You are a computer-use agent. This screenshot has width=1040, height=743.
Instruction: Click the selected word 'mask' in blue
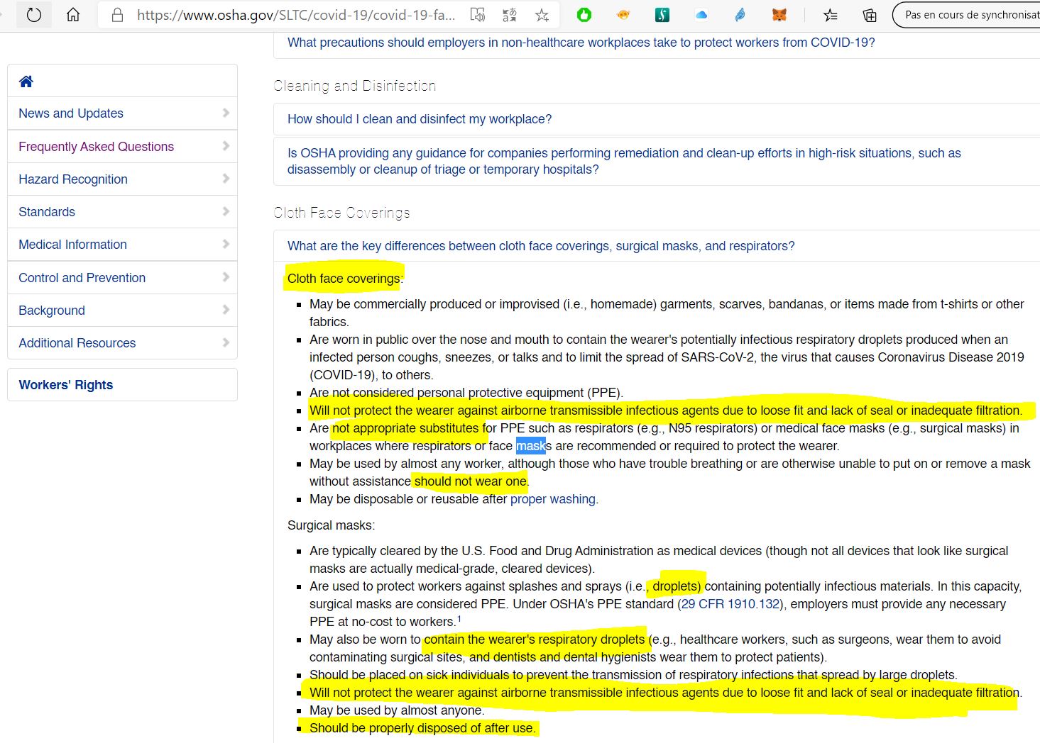[x=531, y=446]
